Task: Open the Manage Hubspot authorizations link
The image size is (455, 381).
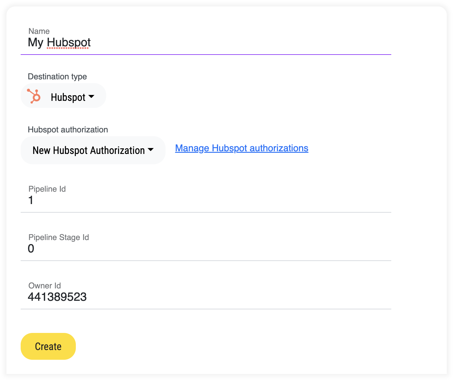Action: (x=241, y=148)
